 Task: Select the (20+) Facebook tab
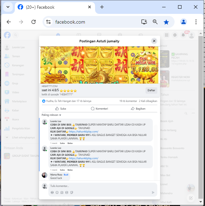(55, 7)
